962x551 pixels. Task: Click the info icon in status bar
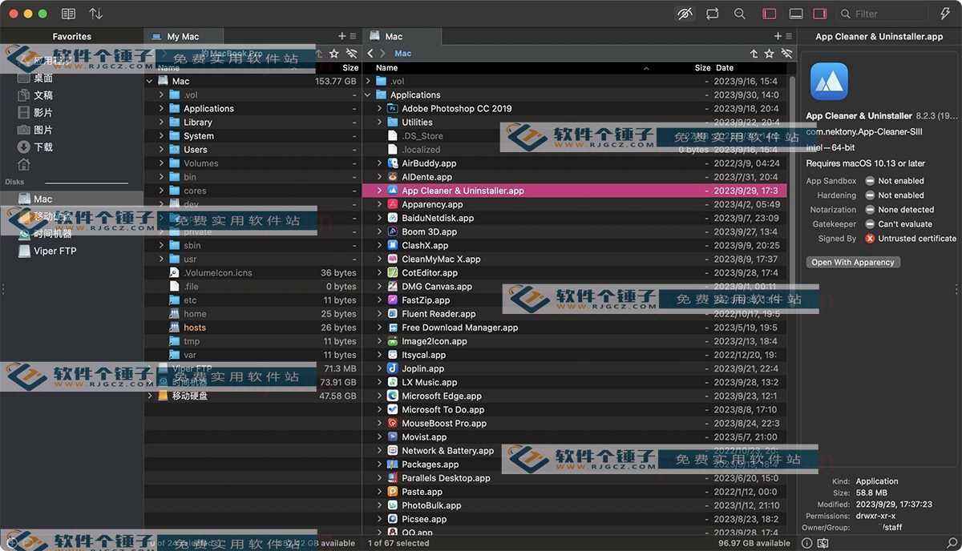806,543
